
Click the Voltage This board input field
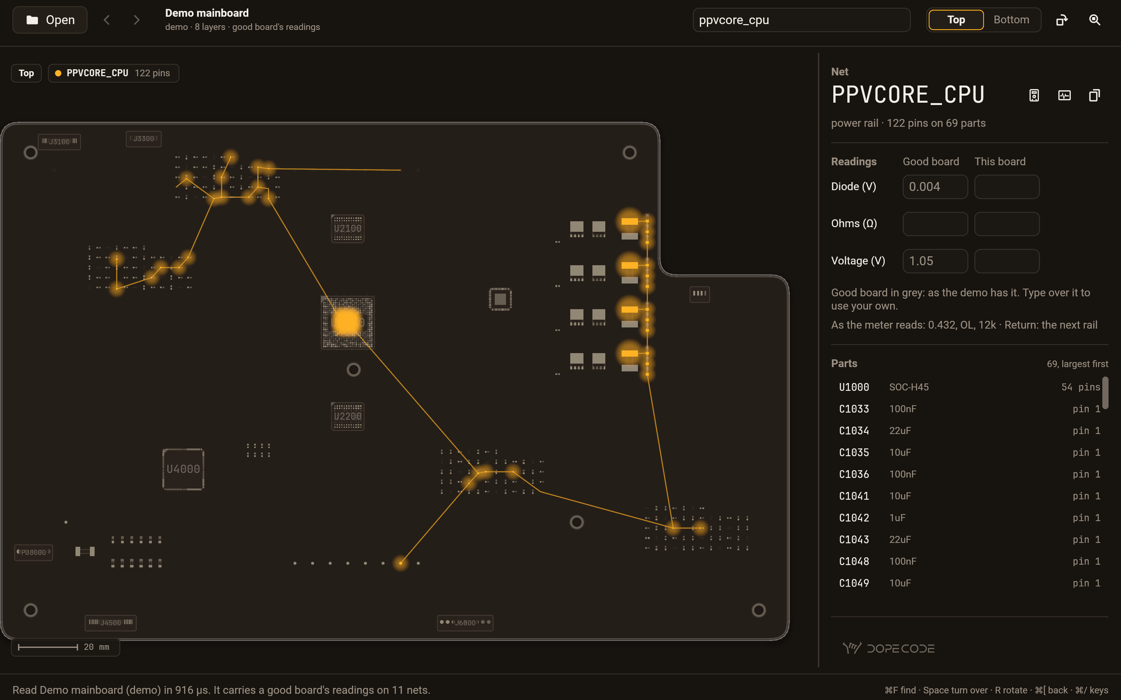(x=1007, y=261)
